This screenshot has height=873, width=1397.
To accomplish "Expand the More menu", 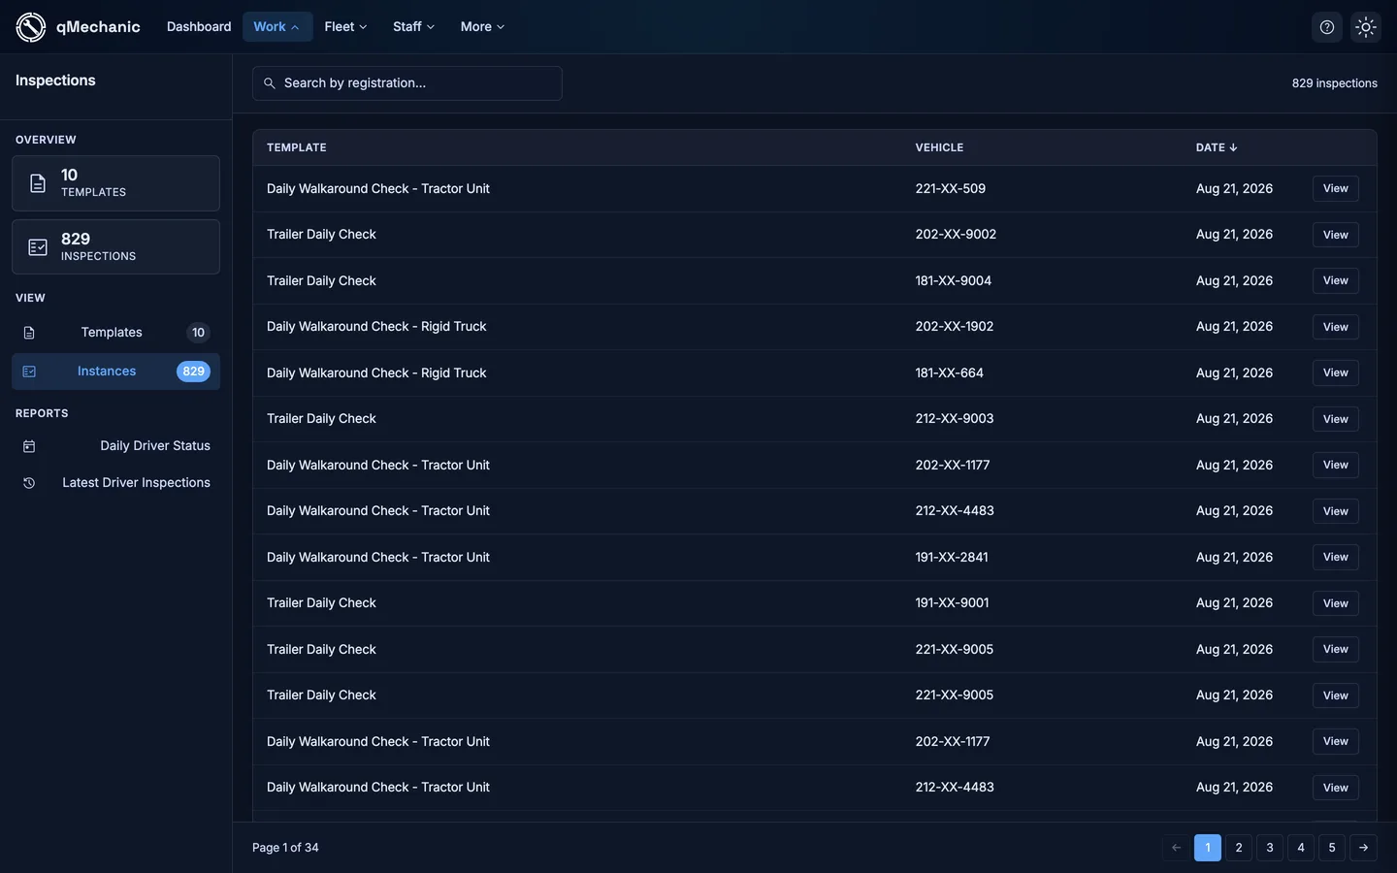I will 482,27.
